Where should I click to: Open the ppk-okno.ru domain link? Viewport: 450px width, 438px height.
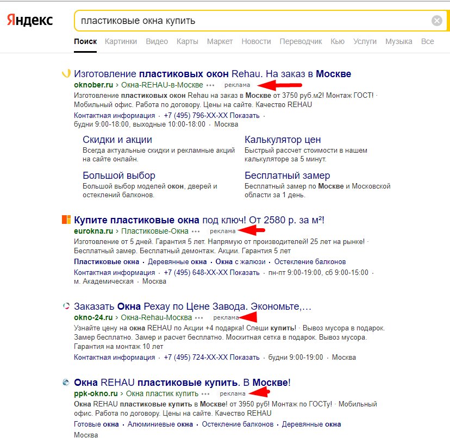(x=96, y=393)
